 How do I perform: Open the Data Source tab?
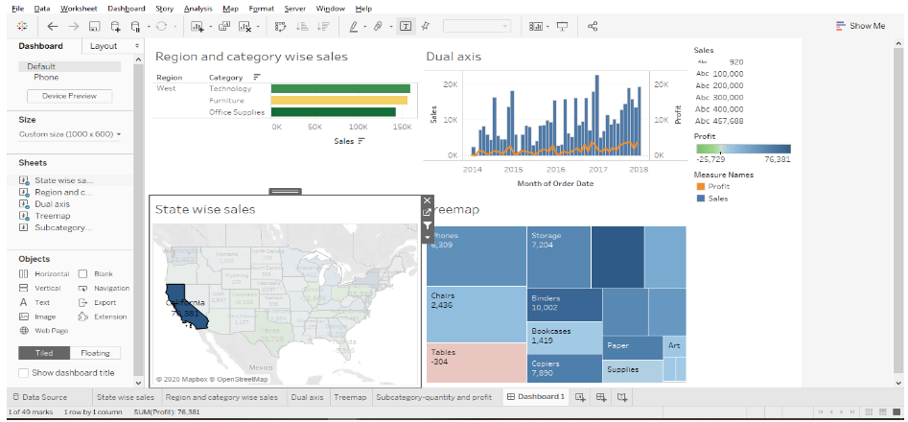point(39,397)
